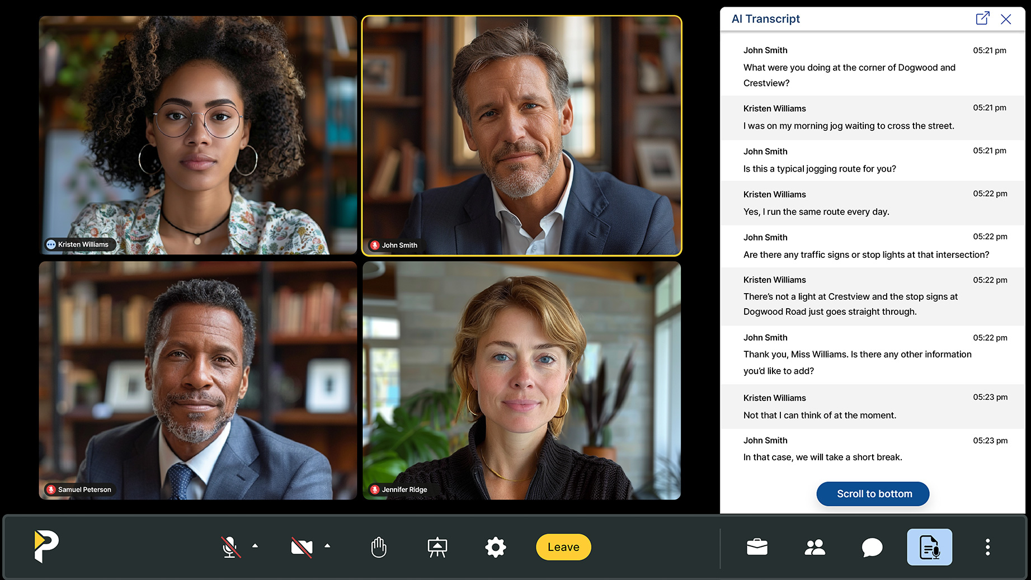Screen dimensions: 1031x580
Task: Close the AI Transcript panel
Action: pos(1006,19)
